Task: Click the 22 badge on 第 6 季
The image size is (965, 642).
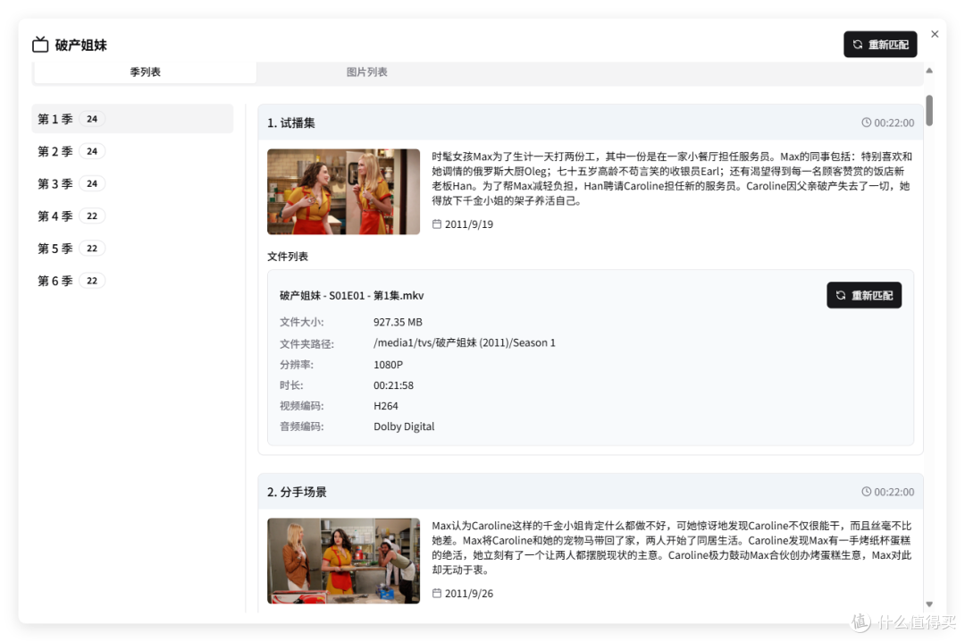Action: [x=92, y=281]
